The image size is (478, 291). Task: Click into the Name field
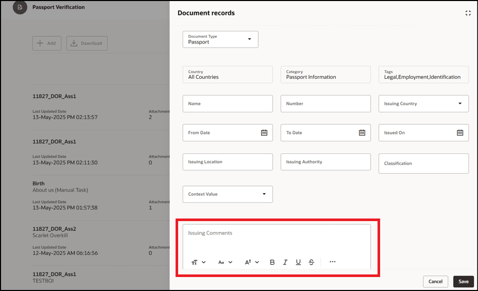227,104
